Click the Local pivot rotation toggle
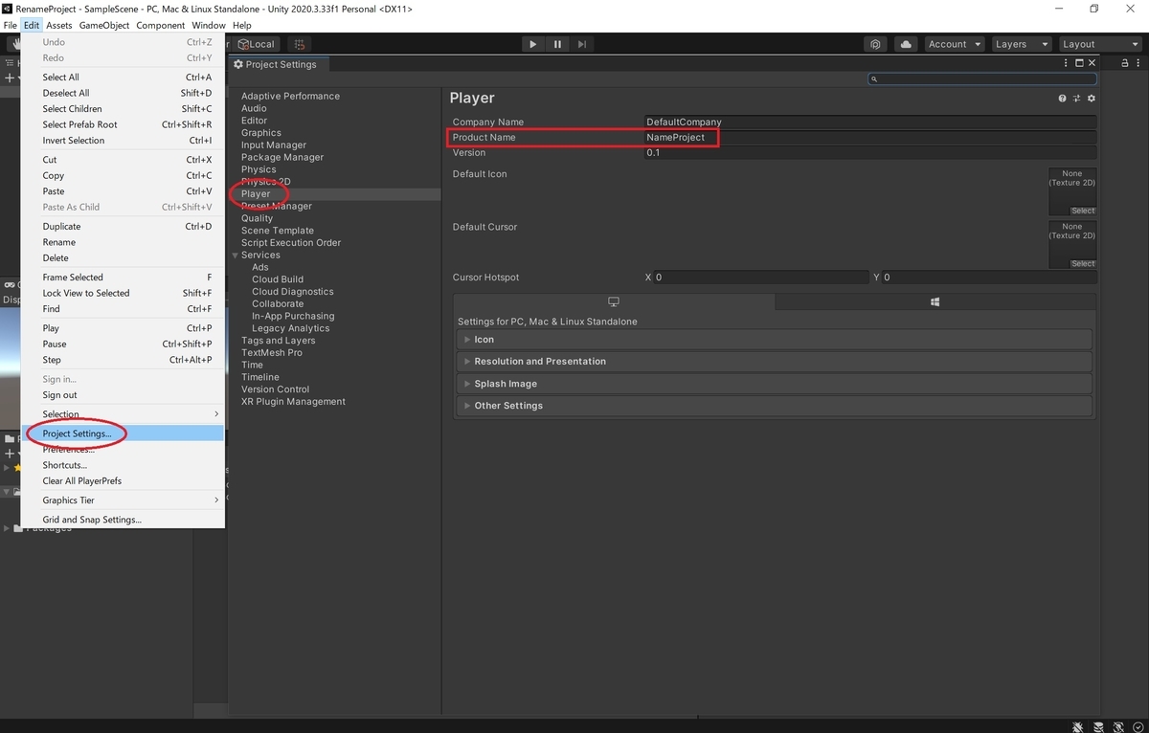Screen dimensions: 1149x733 [256, 44]
